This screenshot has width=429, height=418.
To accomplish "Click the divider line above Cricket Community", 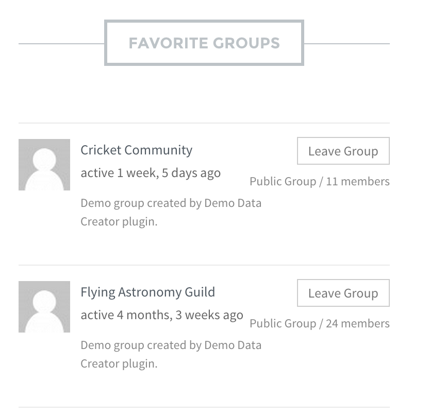I will click(x=204, y=123).
